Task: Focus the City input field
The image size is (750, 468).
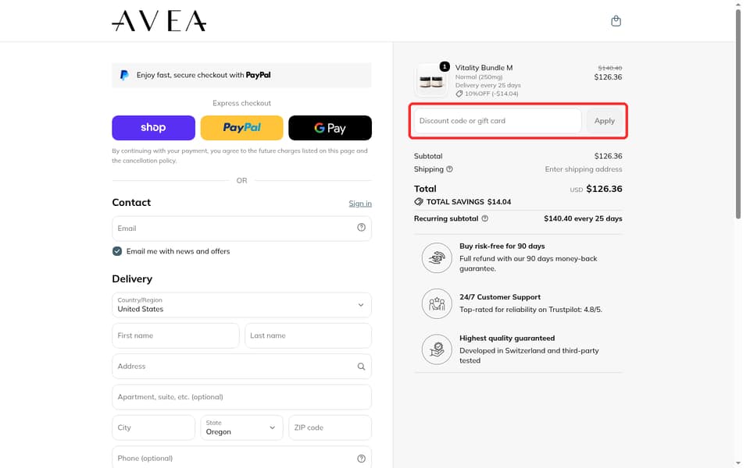Action: point(154,427)
